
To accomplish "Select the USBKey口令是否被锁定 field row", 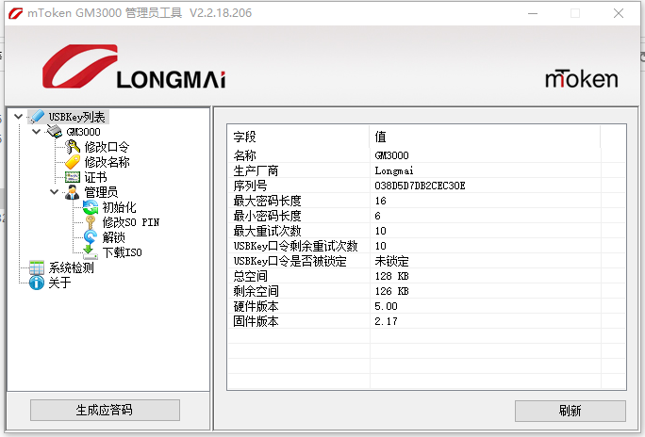I will [426, 261].
